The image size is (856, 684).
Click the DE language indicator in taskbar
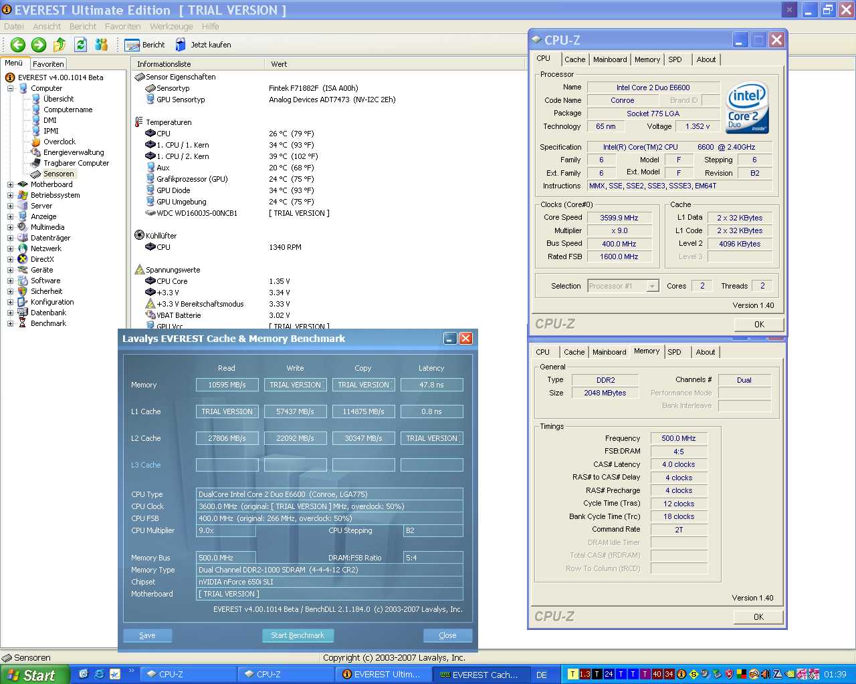tap(542, 675)
